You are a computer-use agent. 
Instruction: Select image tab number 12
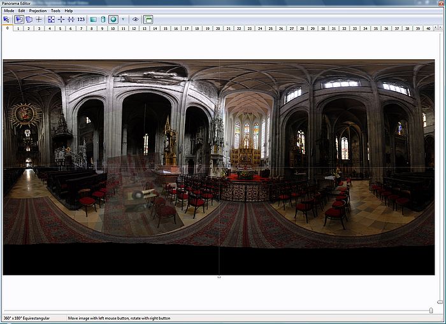134,29
